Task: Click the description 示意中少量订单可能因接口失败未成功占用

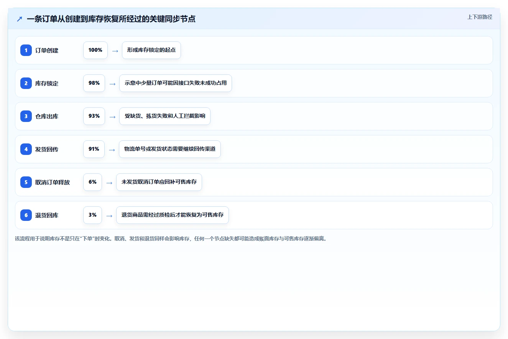Action: [x=176, y=83]
